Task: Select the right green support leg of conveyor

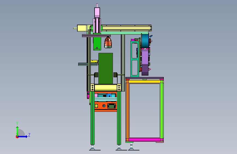Action: (x=119, y=118)
